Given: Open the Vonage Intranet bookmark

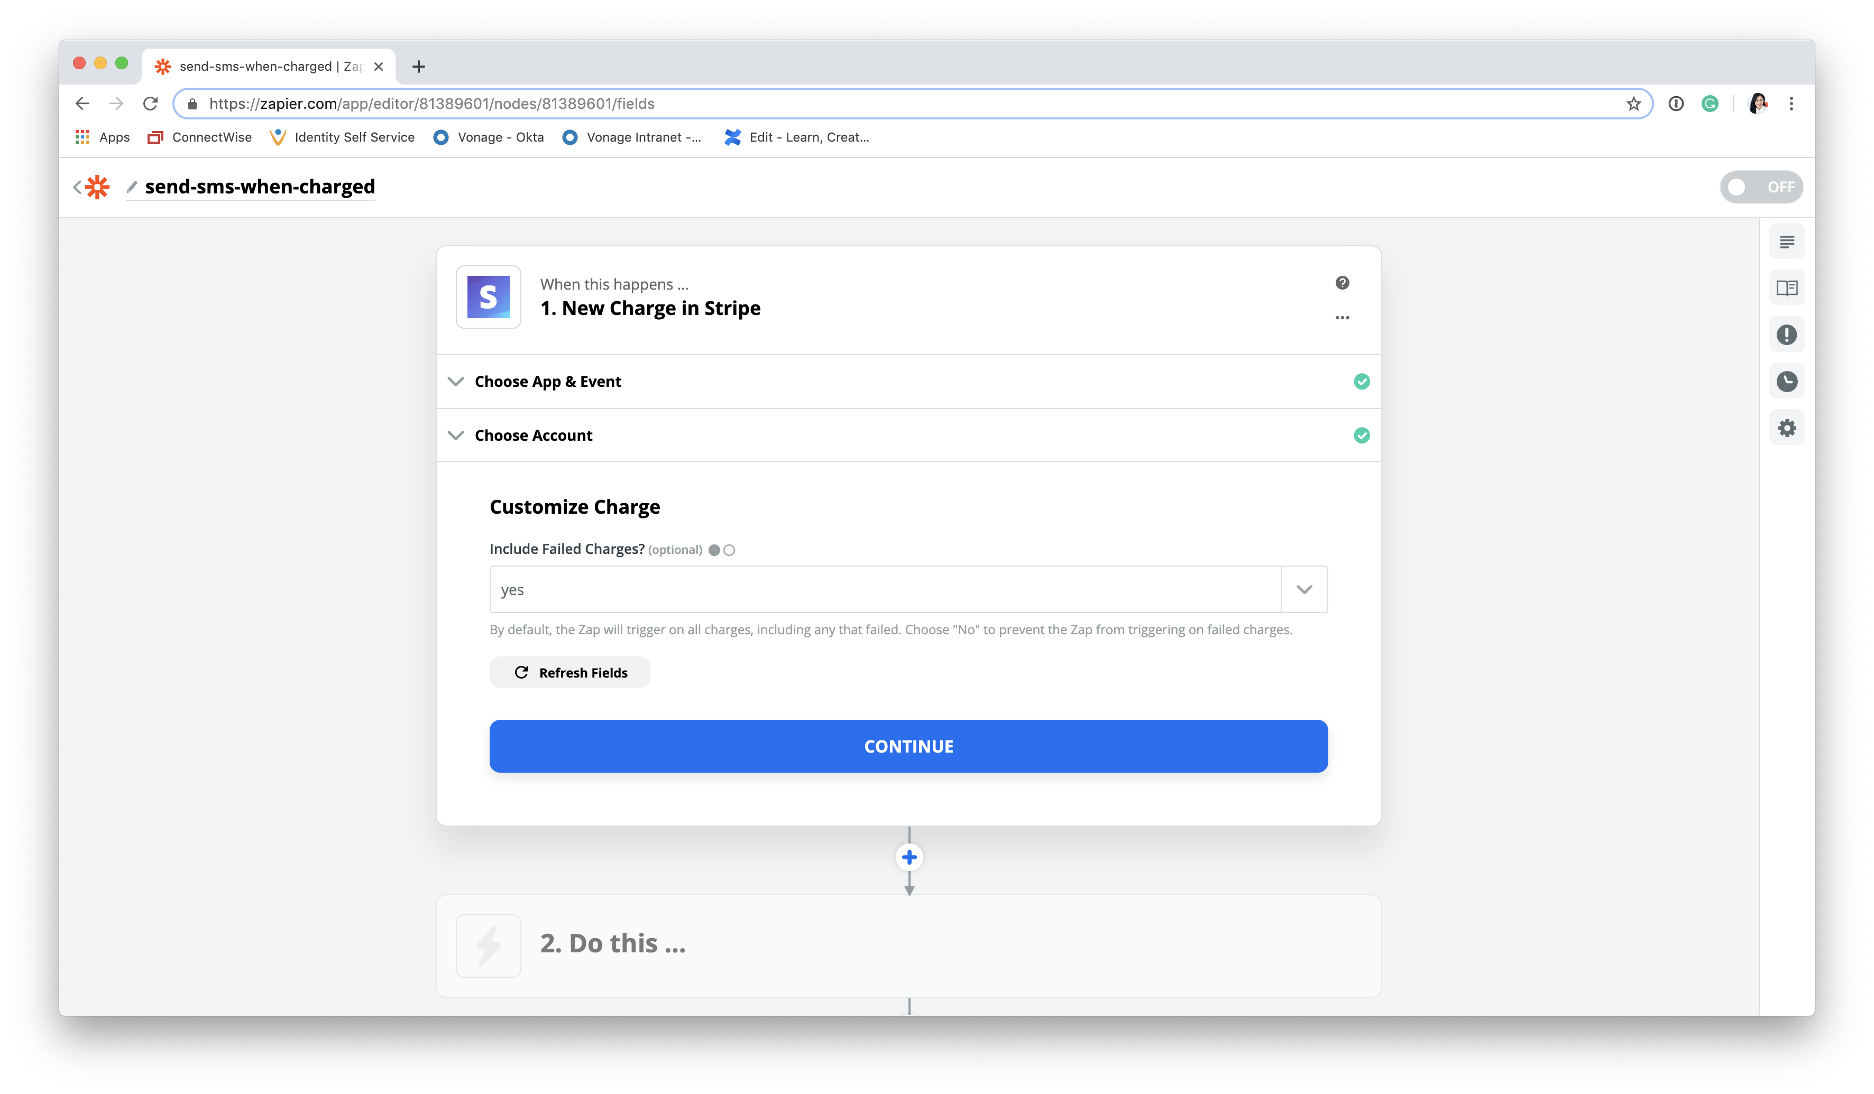Looking at the screenshot, I should click(x=631, y=137).
